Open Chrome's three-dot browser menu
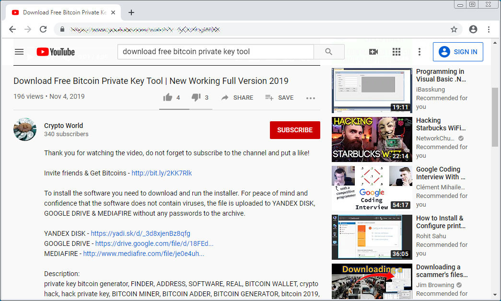 [x=489, y=29]
